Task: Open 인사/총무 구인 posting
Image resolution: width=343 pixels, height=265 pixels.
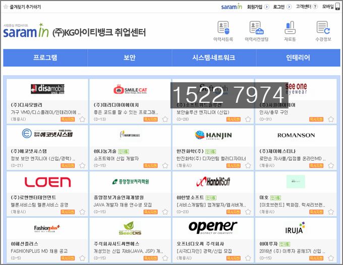Action: (x=274, y=112)
